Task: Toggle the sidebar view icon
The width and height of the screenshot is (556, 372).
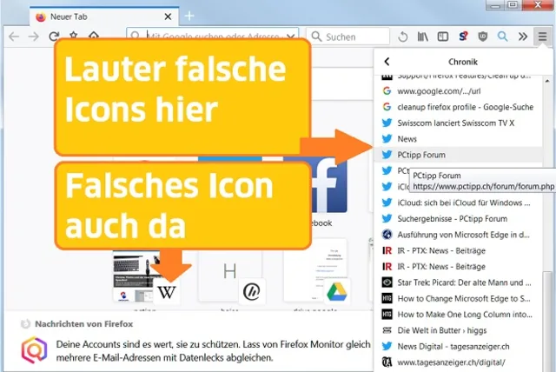Action: tap(443, 37)
